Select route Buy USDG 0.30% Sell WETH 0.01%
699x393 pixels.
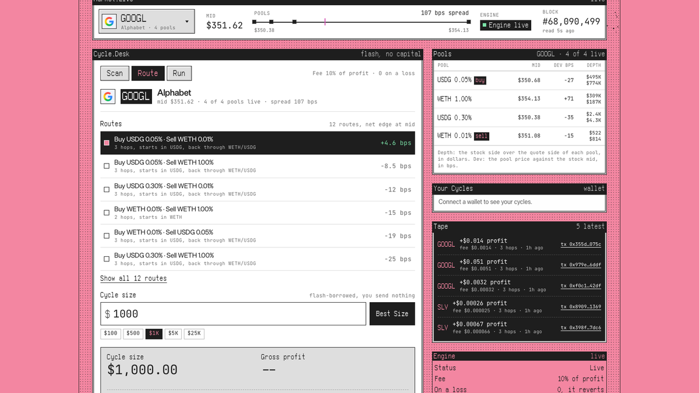[257, 189]
